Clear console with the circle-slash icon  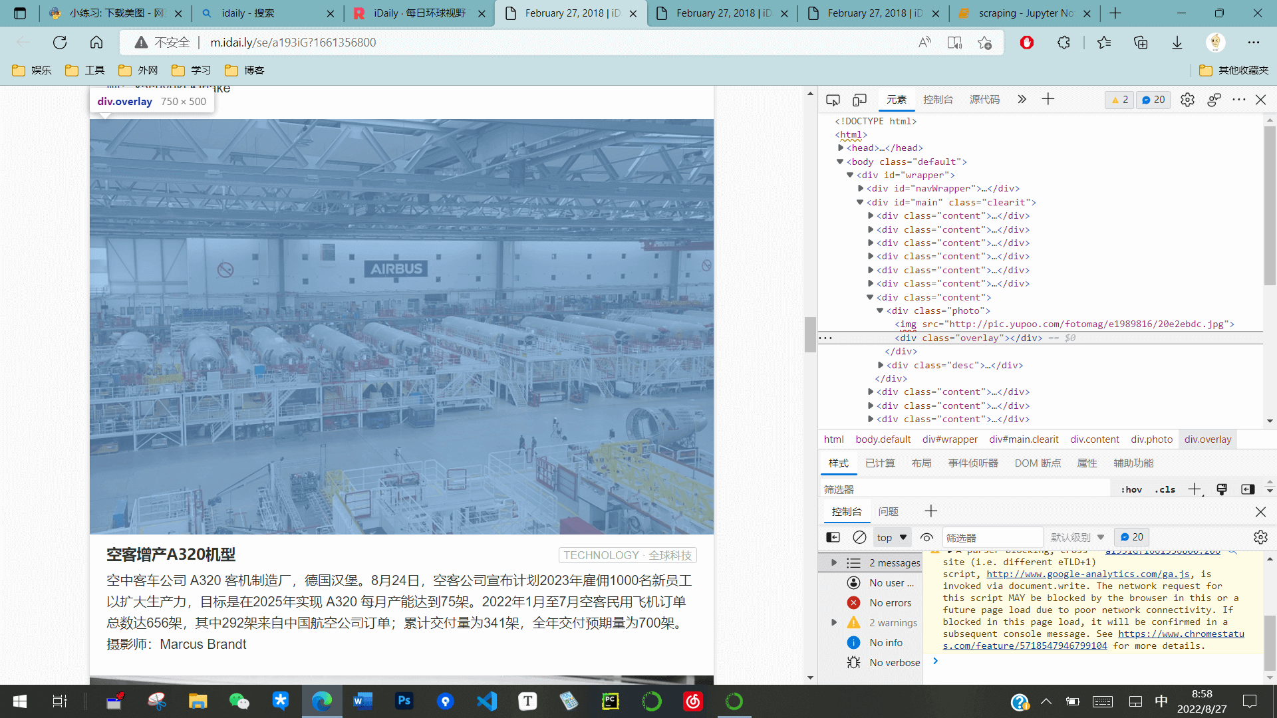(x=859, y=537)
